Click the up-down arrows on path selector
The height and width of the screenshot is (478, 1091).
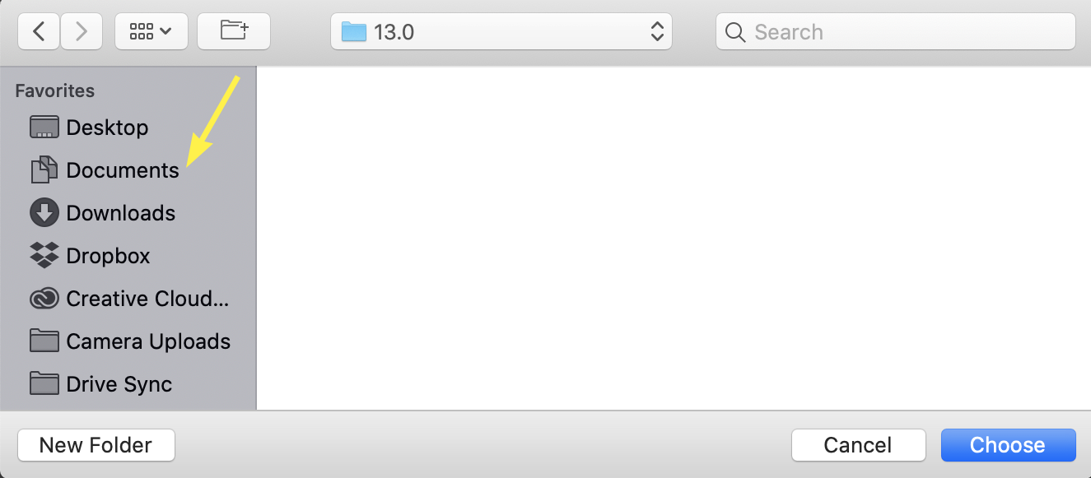(657, 32)
